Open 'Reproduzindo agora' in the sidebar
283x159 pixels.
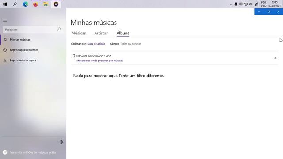33,61
